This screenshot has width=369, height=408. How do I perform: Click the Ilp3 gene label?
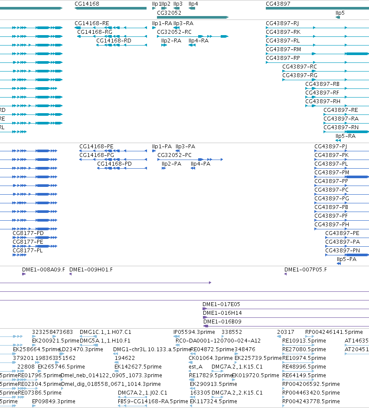pyautogui.click(x=178, y=4)
